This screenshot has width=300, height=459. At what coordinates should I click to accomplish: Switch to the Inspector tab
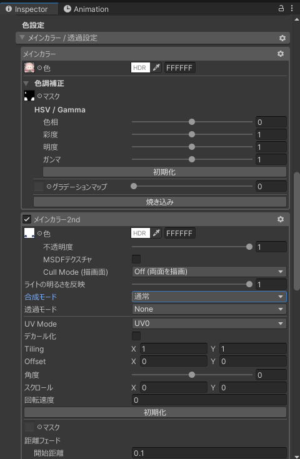click(29, 9)
